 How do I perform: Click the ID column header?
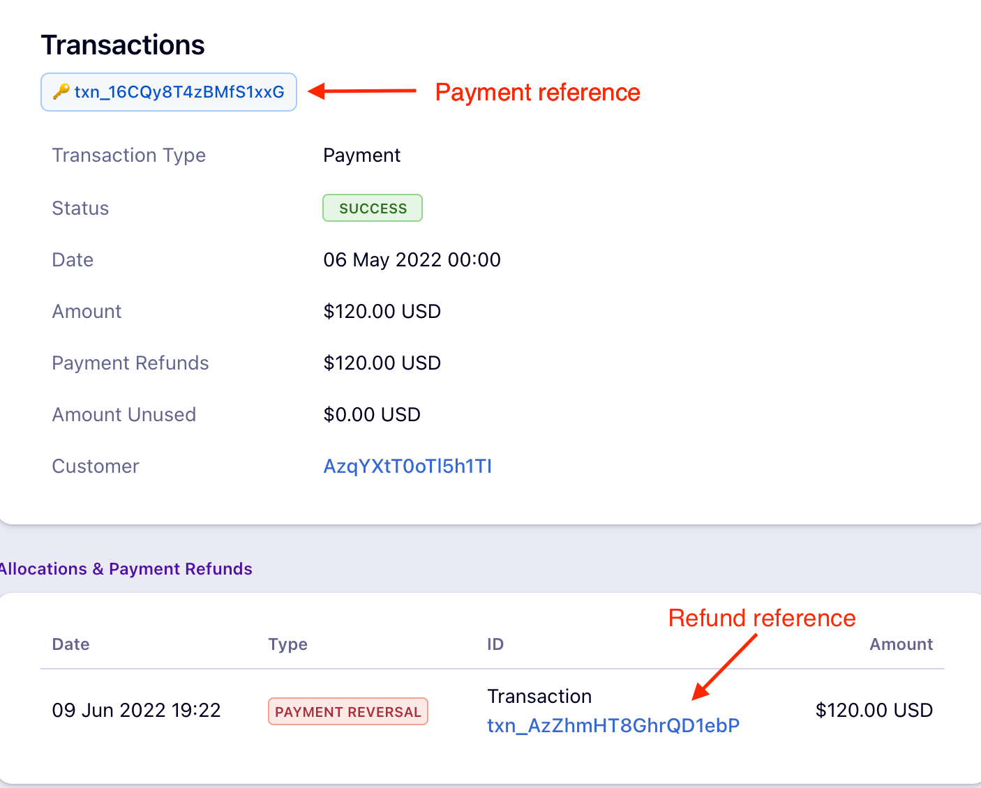pos(495,644)
